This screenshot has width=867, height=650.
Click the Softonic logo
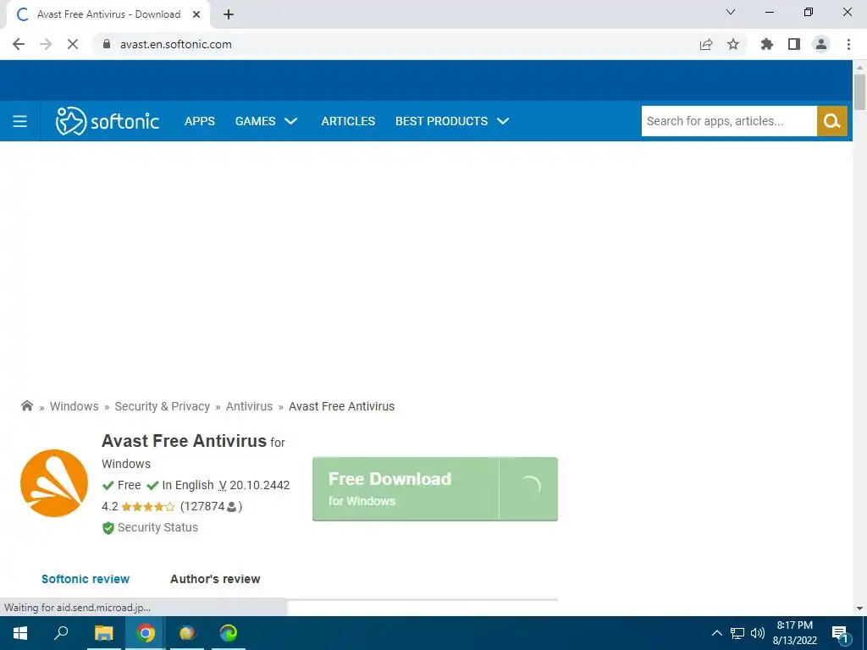108,121
